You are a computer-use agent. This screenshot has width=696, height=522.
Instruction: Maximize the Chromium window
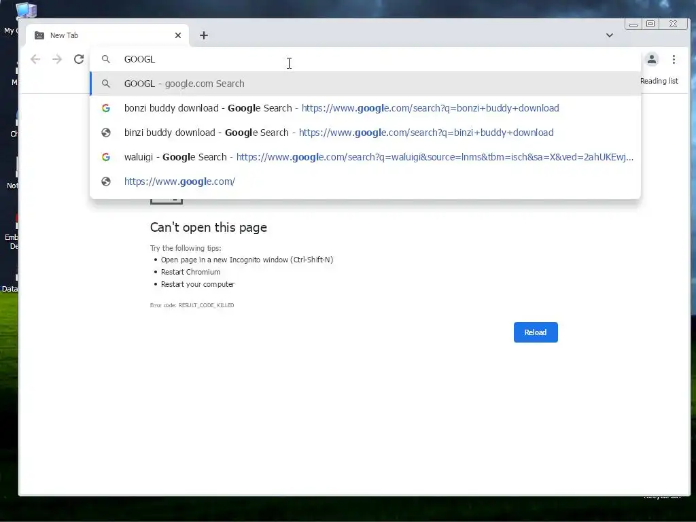[x=650, y=24]
